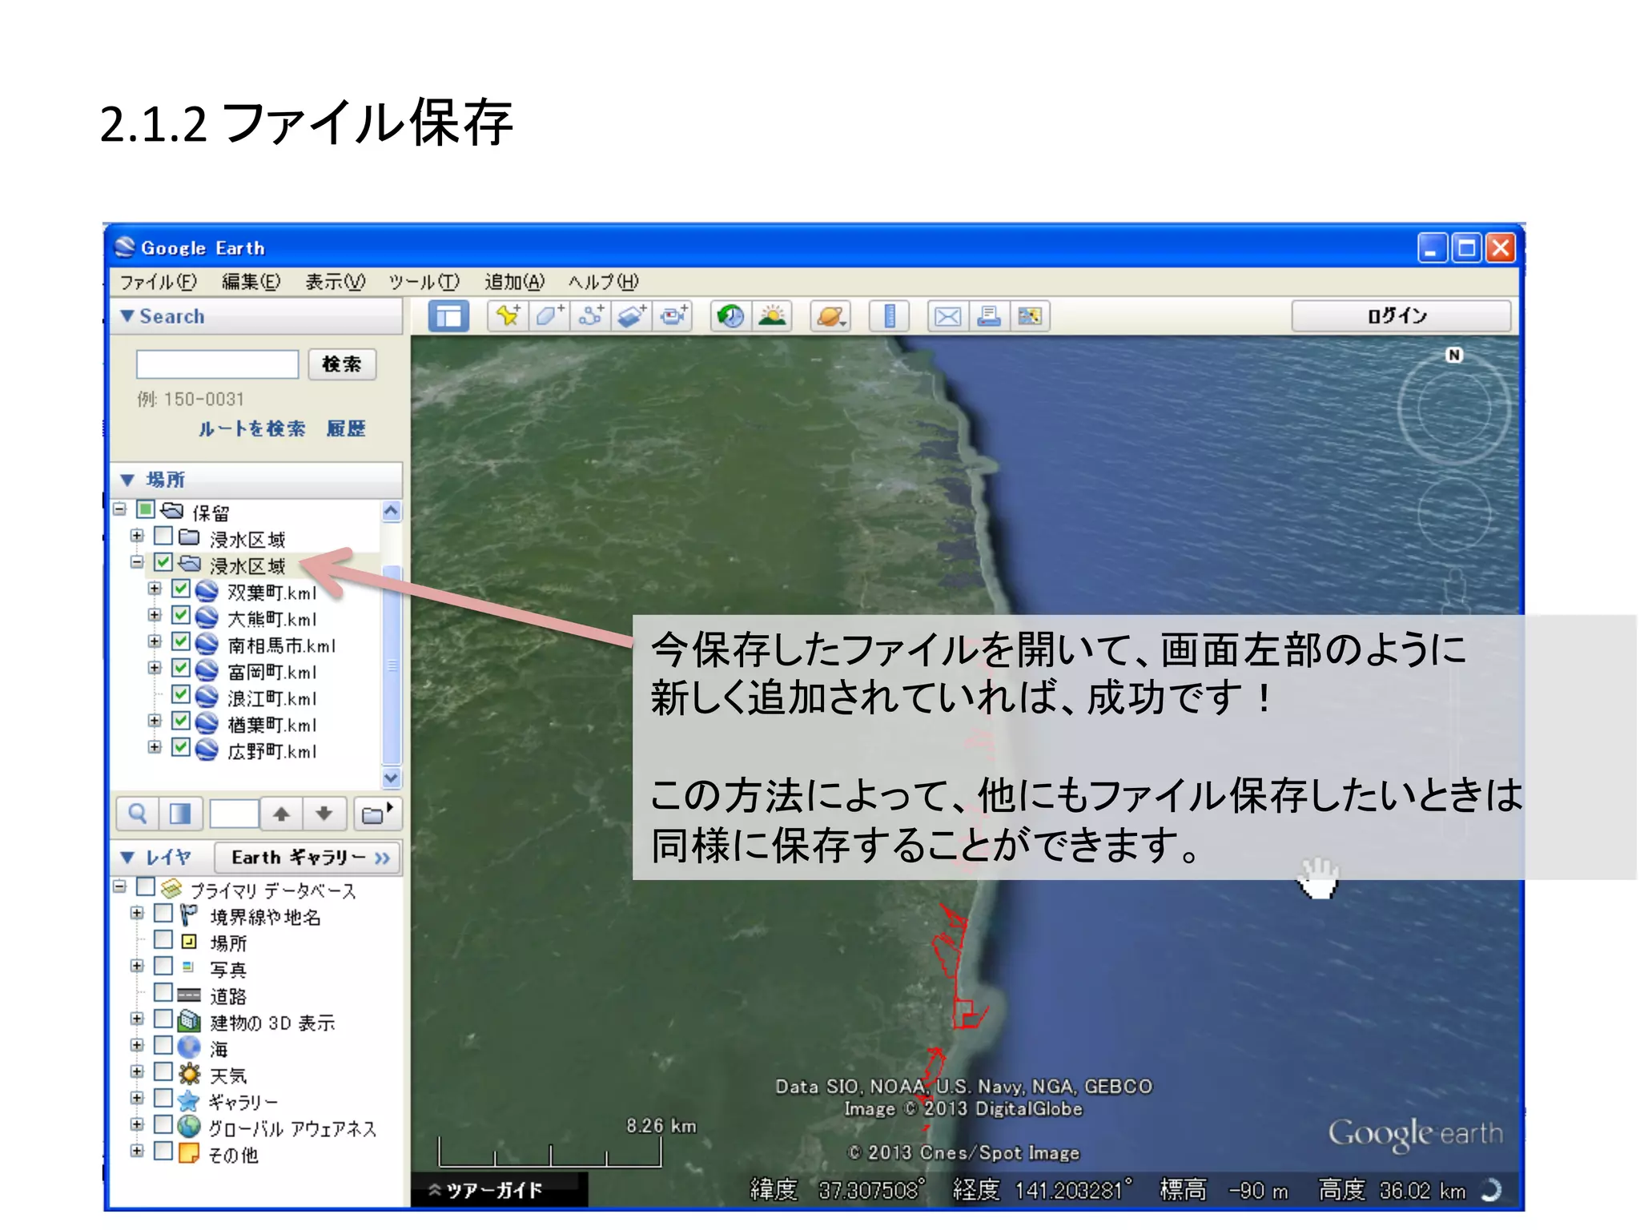Viewport: 1640px width, 1230px height.
Task: Click the Places search magnifier icon
Action: [x=138, y=814]
